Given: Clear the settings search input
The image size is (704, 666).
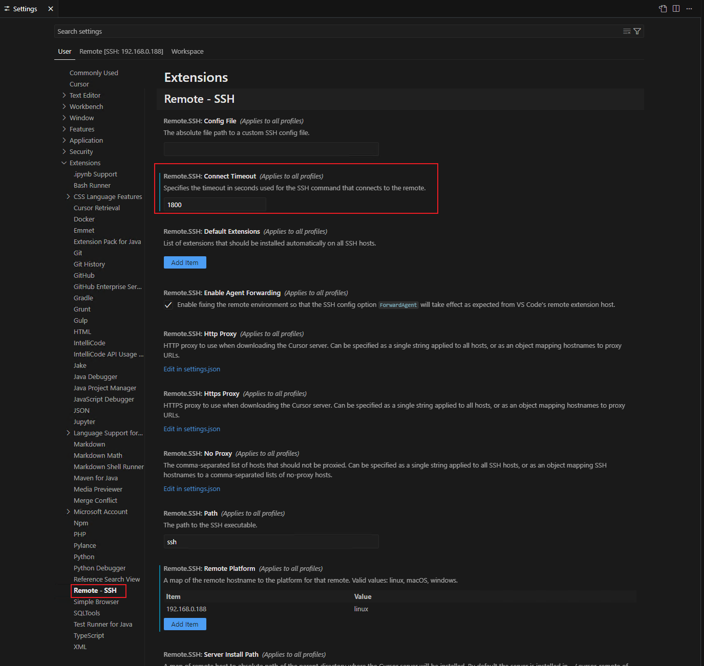Looking at the screenshot, I should [x=627, y=31].
